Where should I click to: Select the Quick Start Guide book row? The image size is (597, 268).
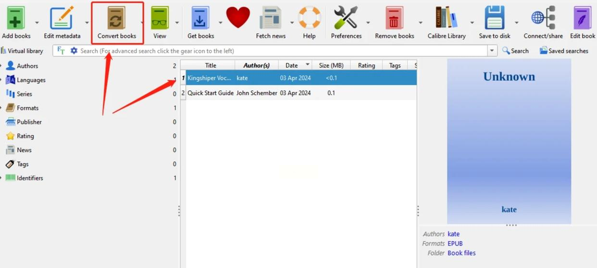pos(301,92)
